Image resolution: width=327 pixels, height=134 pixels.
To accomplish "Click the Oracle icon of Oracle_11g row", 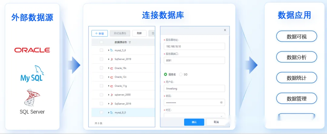I will (x=112, y=86).
